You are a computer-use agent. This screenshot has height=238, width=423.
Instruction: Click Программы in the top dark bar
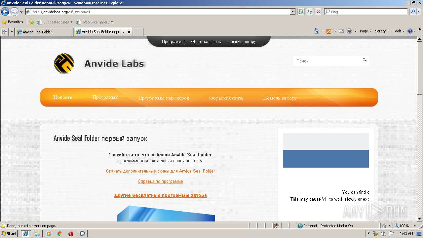[173, 42]
